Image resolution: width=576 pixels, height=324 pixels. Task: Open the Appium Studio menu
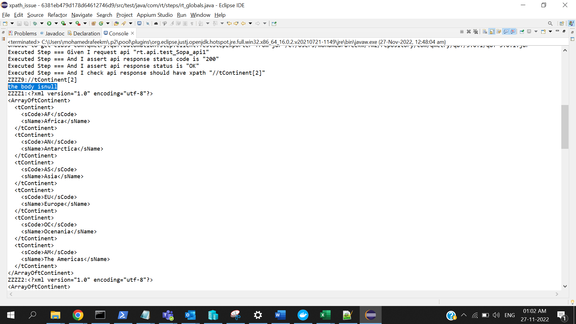click(154, 15)
